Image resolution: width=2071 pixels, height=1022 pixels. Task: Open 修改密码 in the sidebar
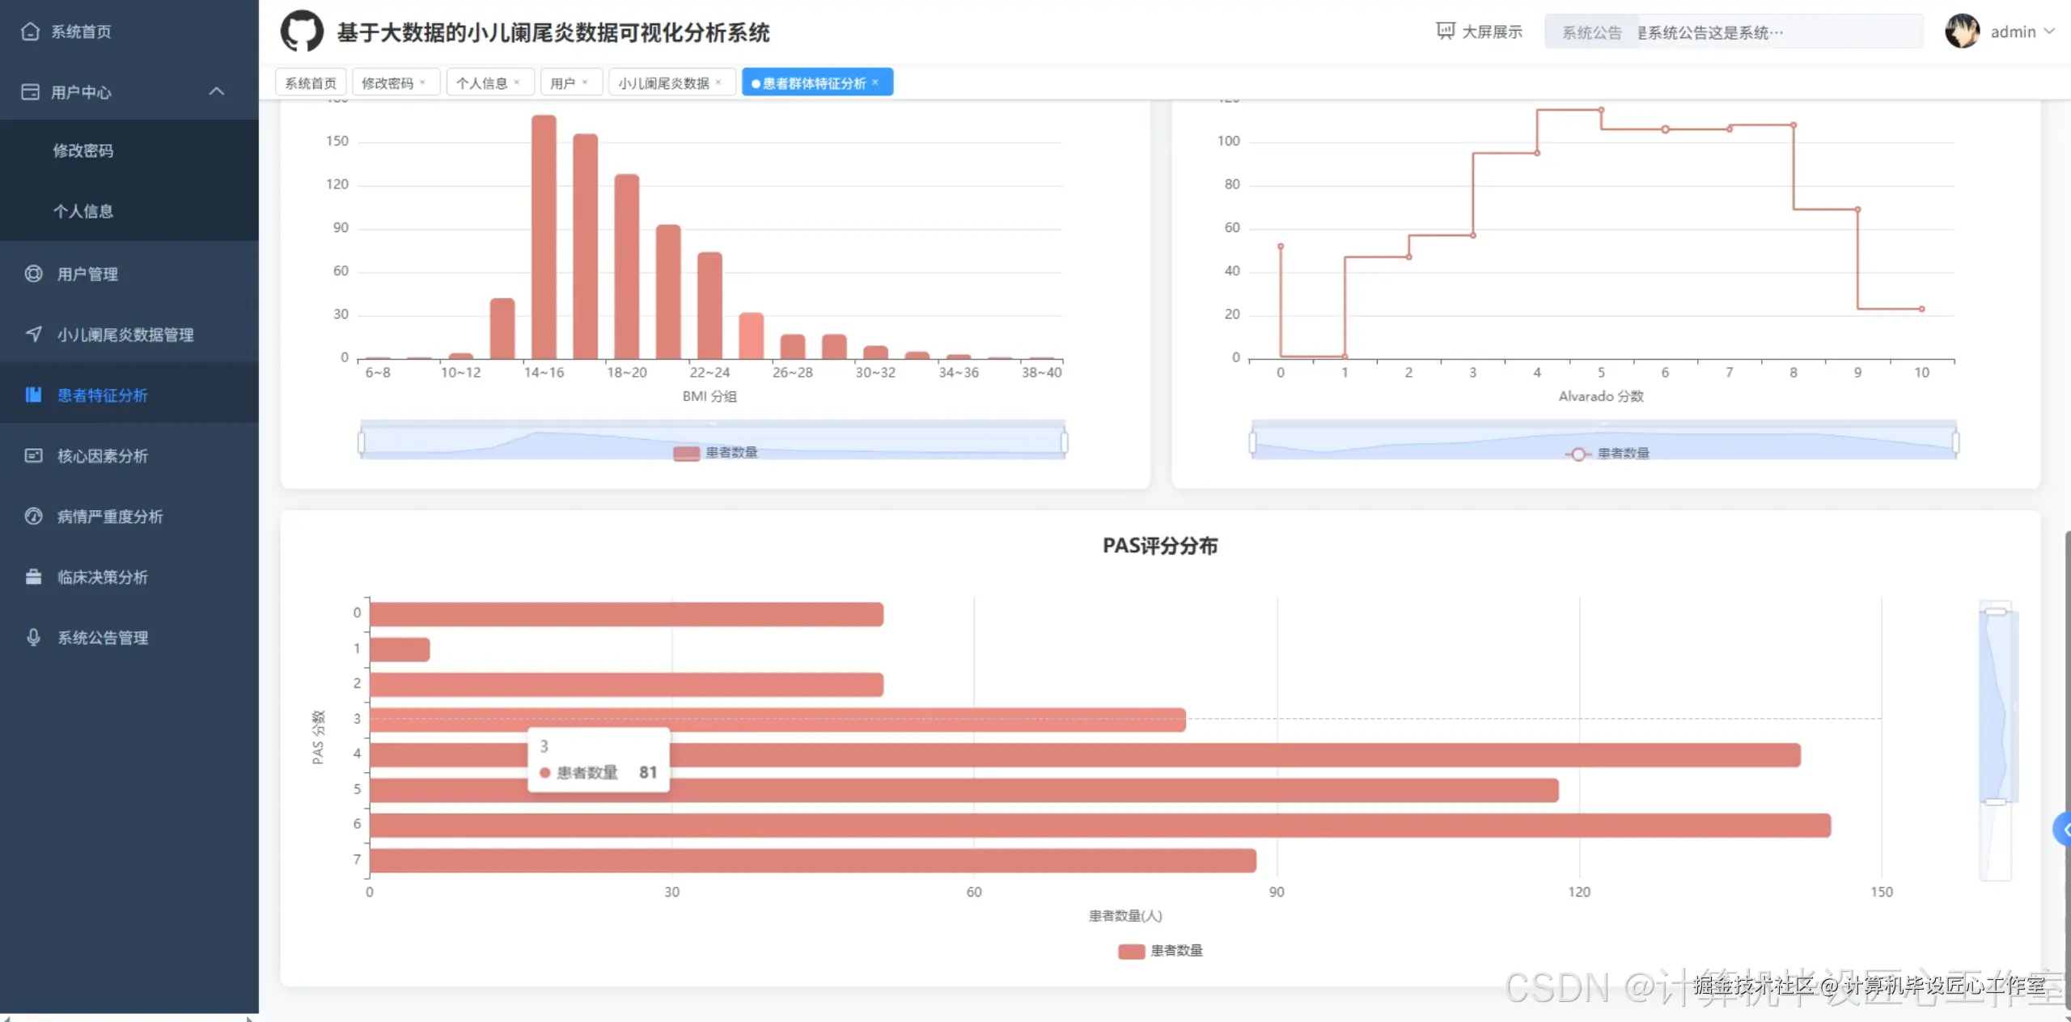83,150
